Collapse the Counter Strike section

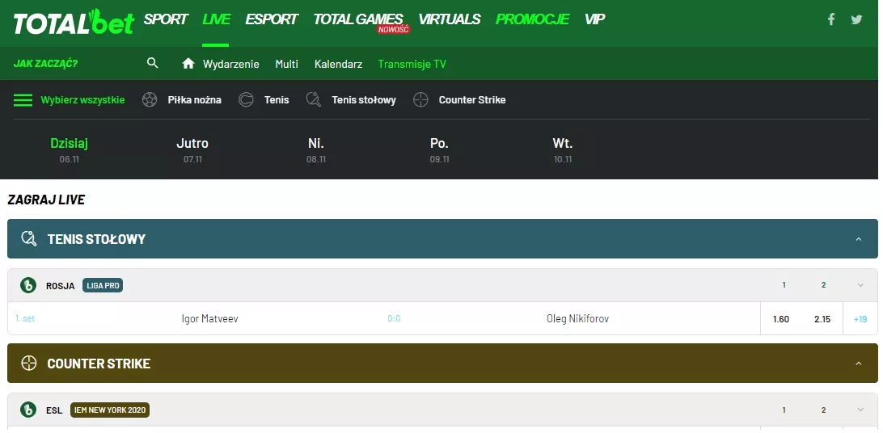tap(858, 364)
